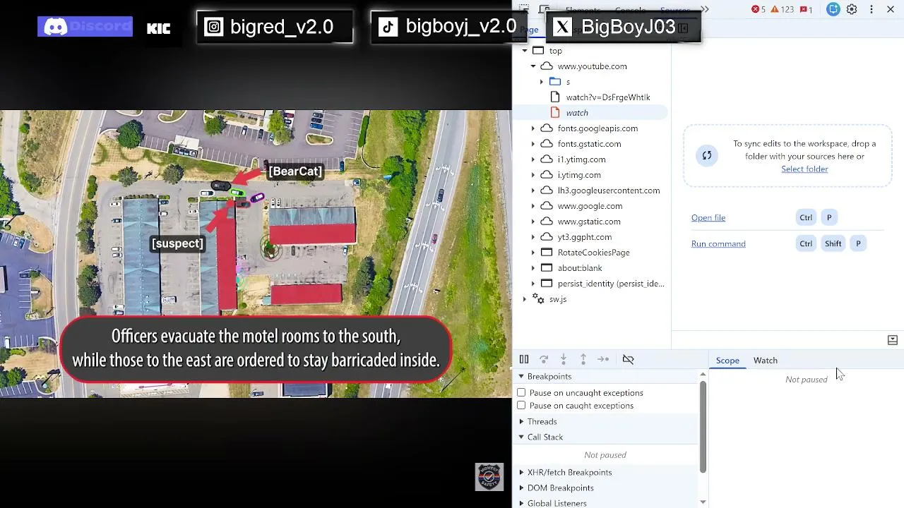Select the top frame icon in the tree
This screenshot has width=904, height=508.
[x=538, y=51]
